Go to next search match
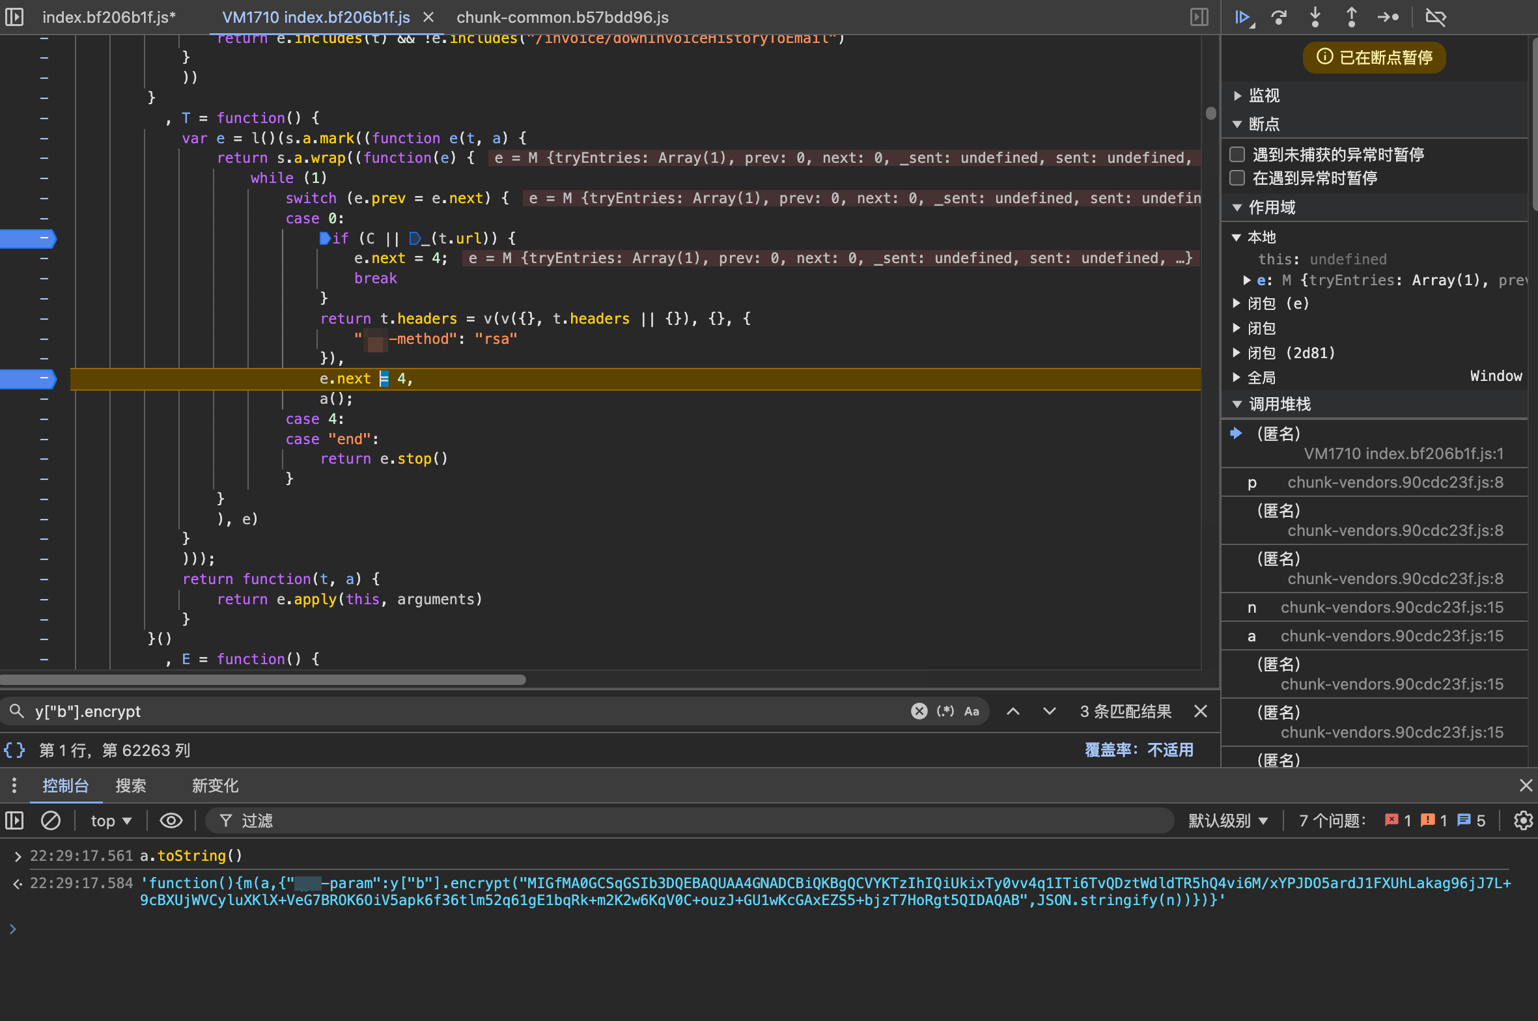The image size is (1538, 1021). pyautogui.click(x=1050, y=711)
